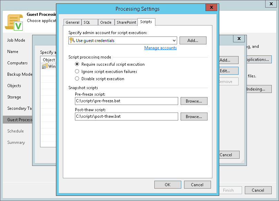Expand the admin account credentials dropdown
The height and width of the screenshot is (201, 279).
coord(174,41)
